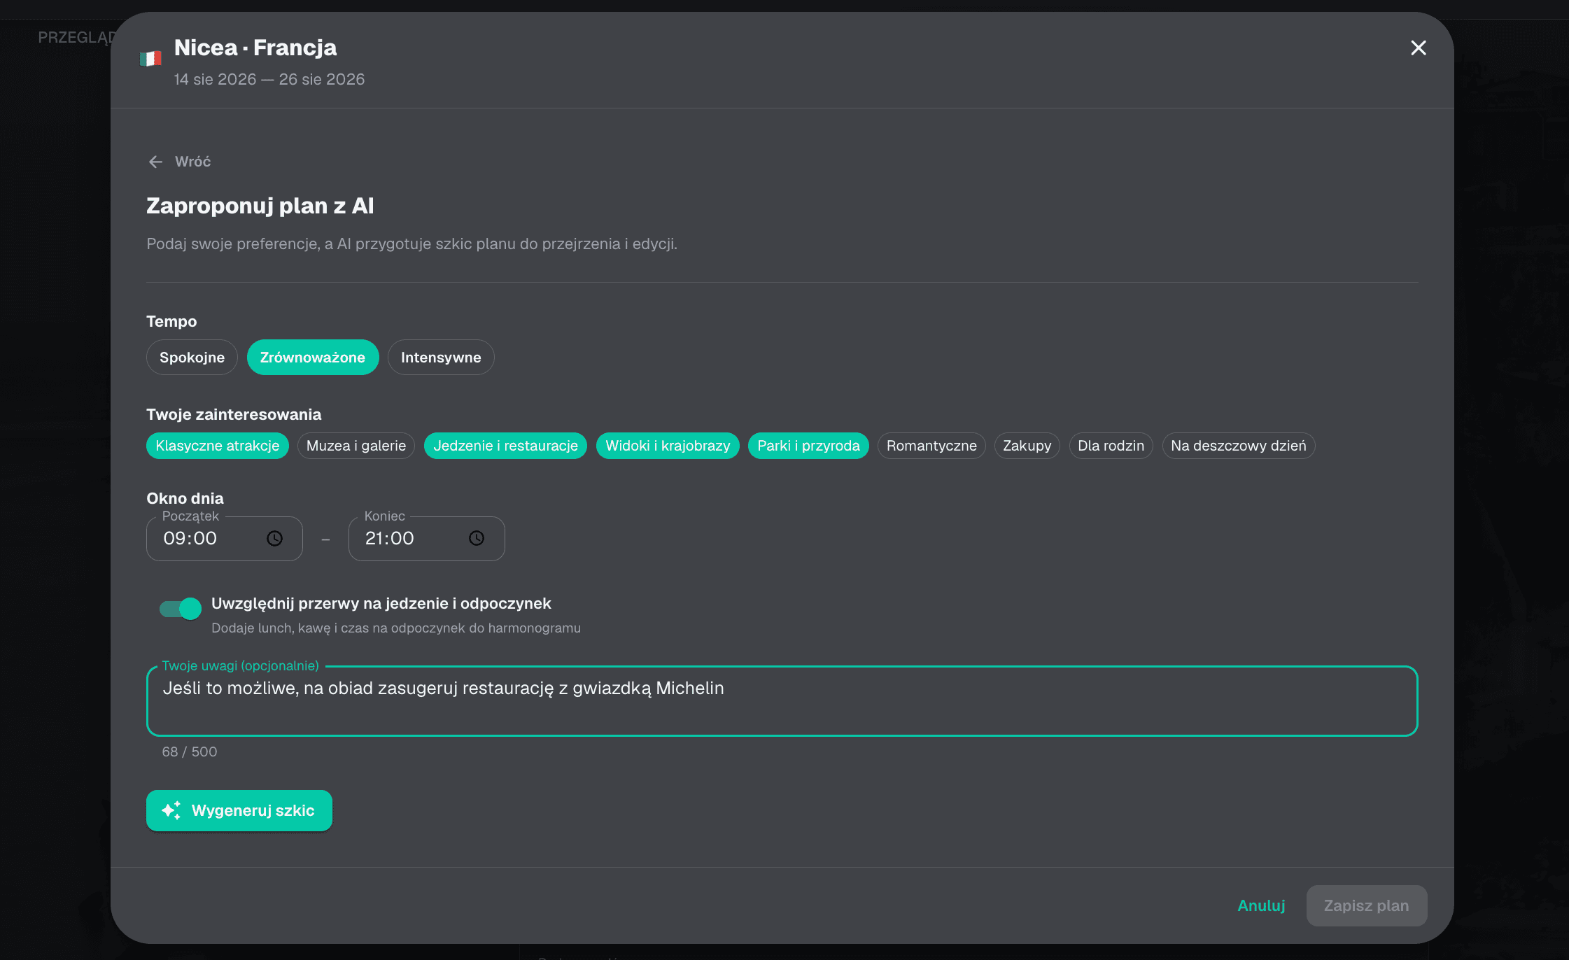Edit the Koniec time 21:00
Image resolution: width=1569 pixels, height=960 pixels.
coord(389,538)
